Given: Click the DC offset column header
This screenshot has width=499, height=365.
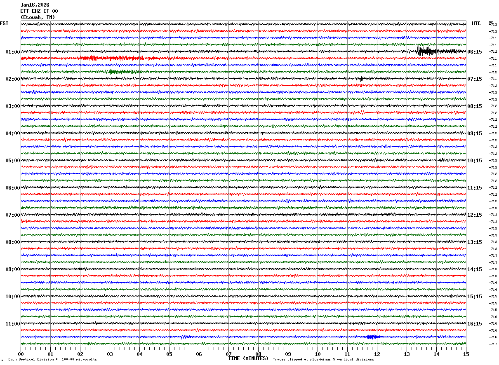Looking at the screenshot, I should pyautogui.click(x=491, y=22).
